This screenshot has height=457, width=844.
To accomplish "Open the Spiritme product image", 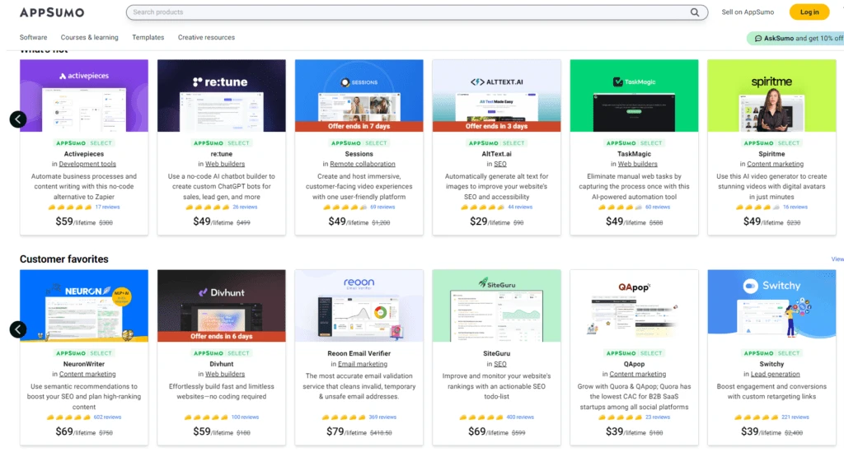I will (x=771, y=96).
